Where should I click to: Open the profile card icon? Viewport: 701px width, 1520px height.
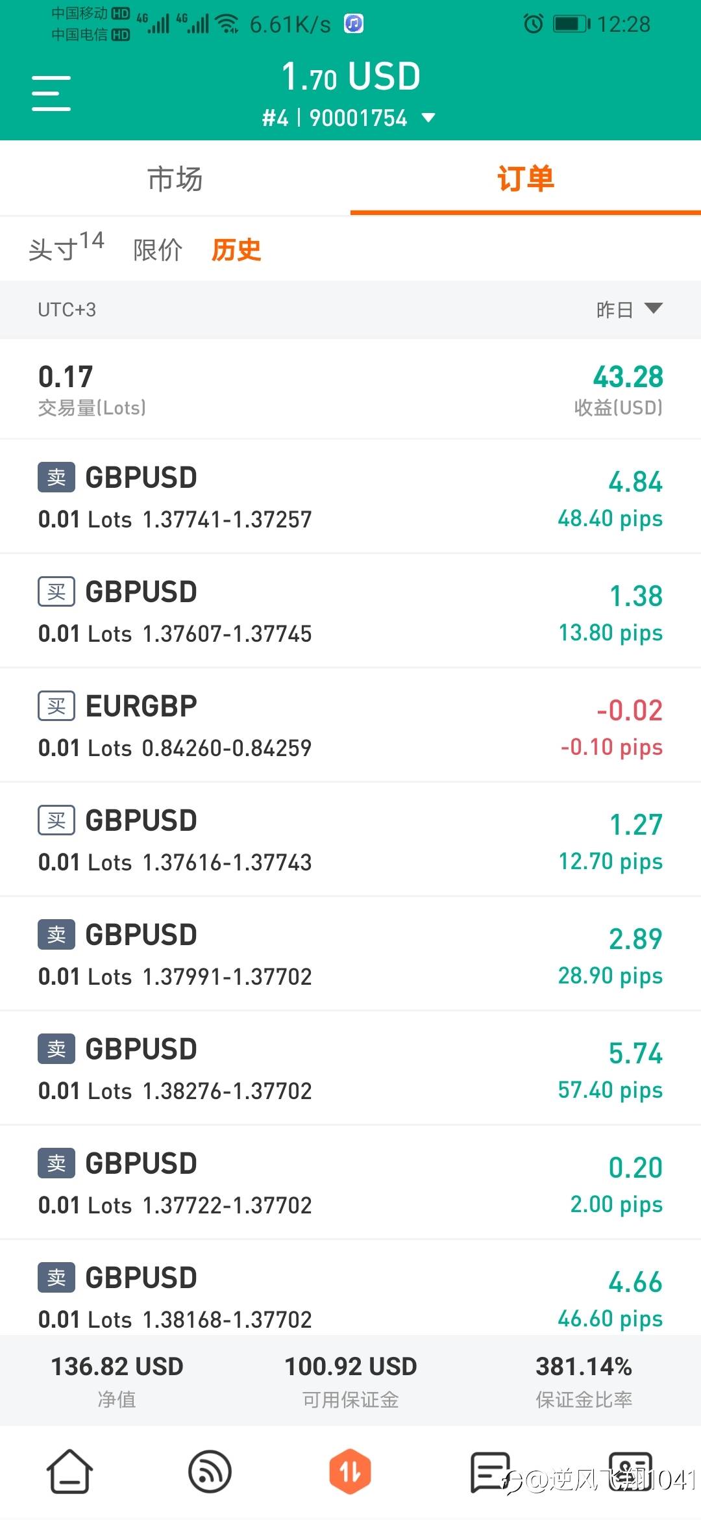click(x=630, y=1471)
